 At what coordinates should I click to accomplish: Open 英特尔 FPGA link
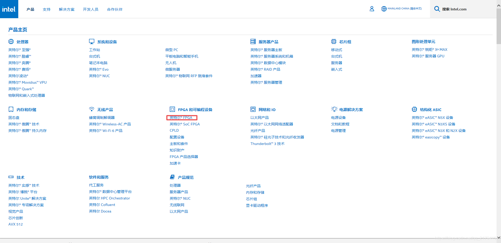coord(181,118)
